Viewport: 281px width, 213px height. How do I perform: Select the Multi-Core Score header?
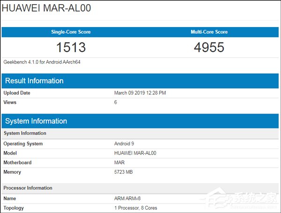pos(209,32)
